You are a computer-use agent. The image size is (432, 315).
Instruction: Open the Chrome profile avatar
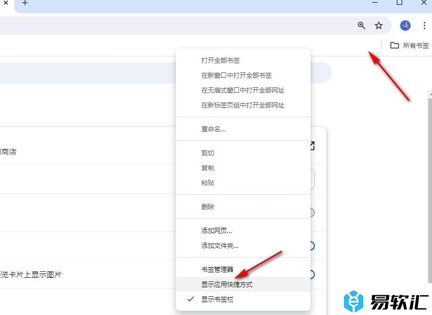(x=405, y=26)
